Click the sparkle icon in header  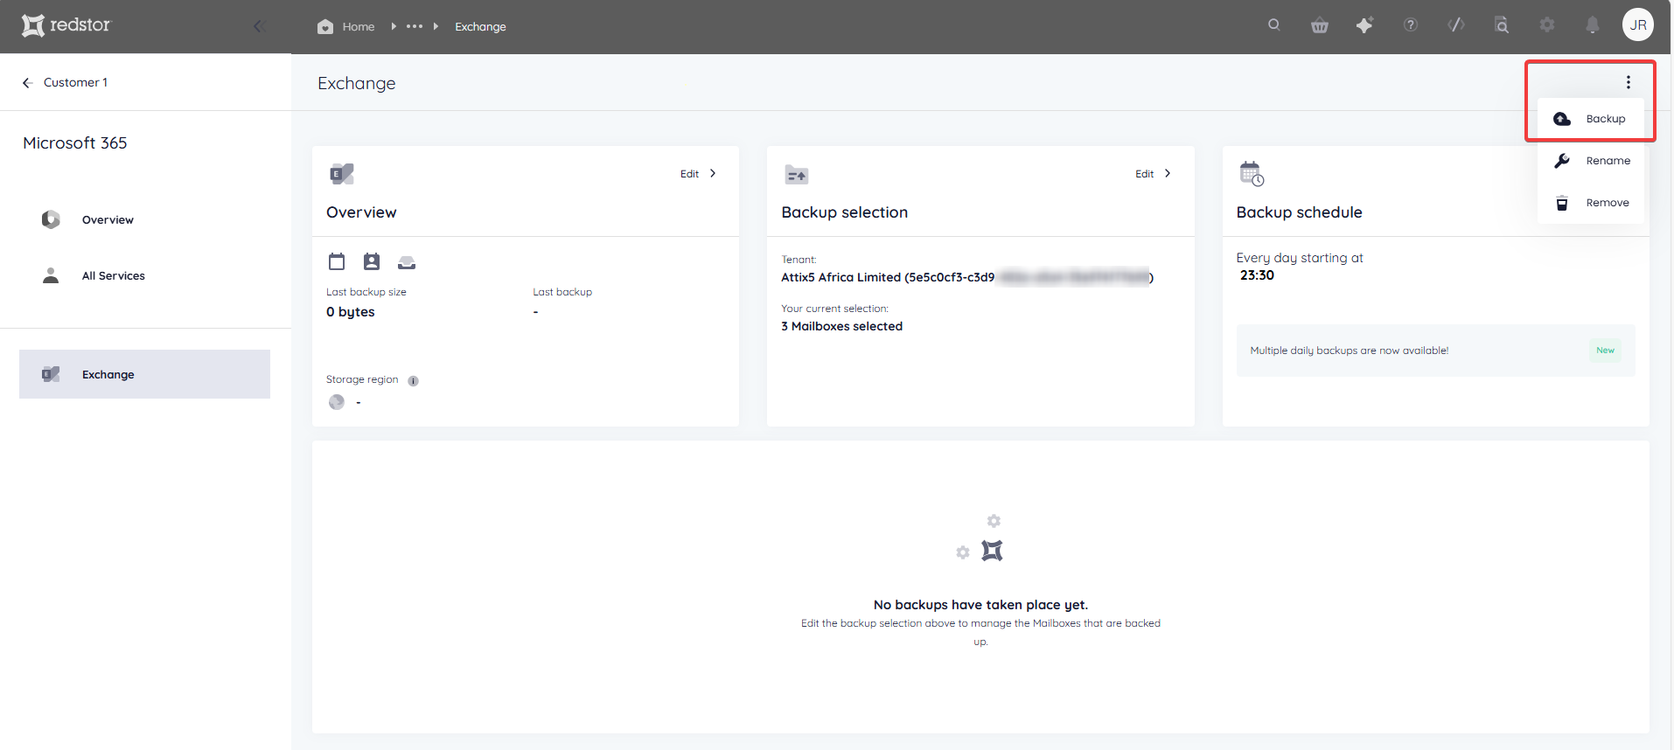click(x=1364, y=24)
